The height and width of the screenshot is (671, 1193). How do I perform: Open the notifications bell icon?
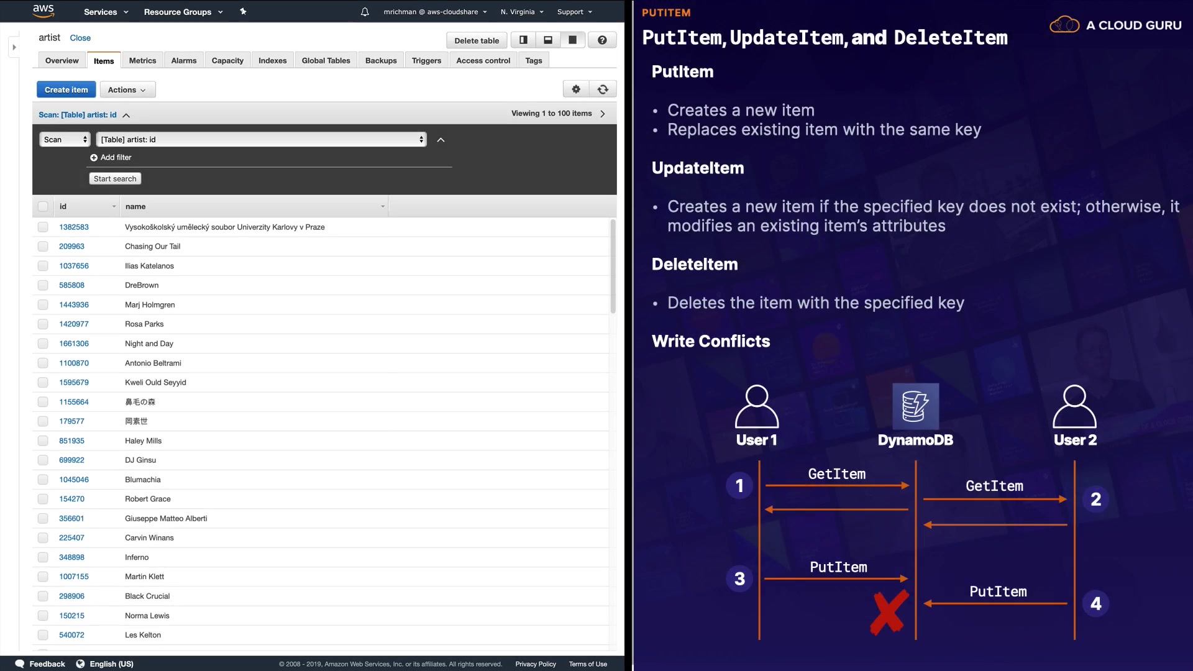tap(365, 12)
